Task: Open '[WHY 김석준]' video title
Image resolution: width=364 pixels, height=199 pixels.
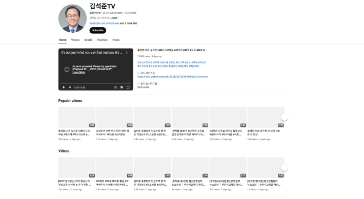Action: point(74,183)
